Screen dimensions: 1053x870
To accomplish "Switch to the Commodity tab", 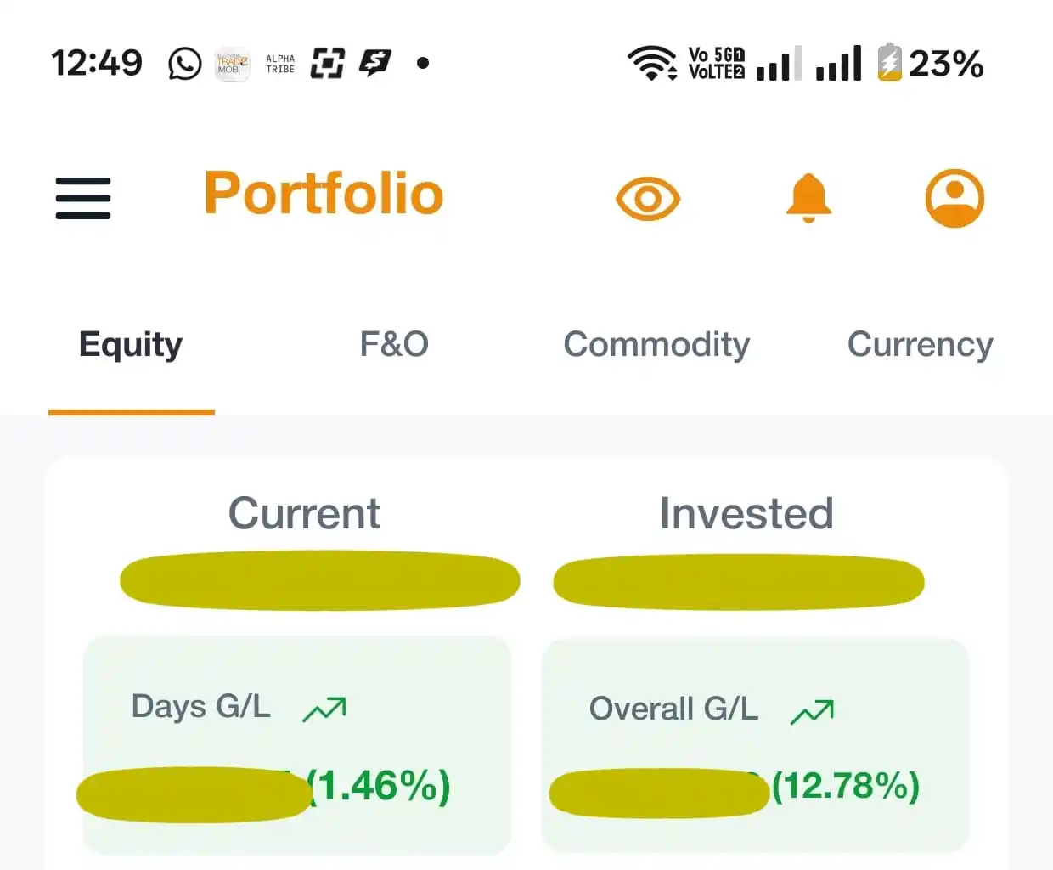I will tap(656, 345).
